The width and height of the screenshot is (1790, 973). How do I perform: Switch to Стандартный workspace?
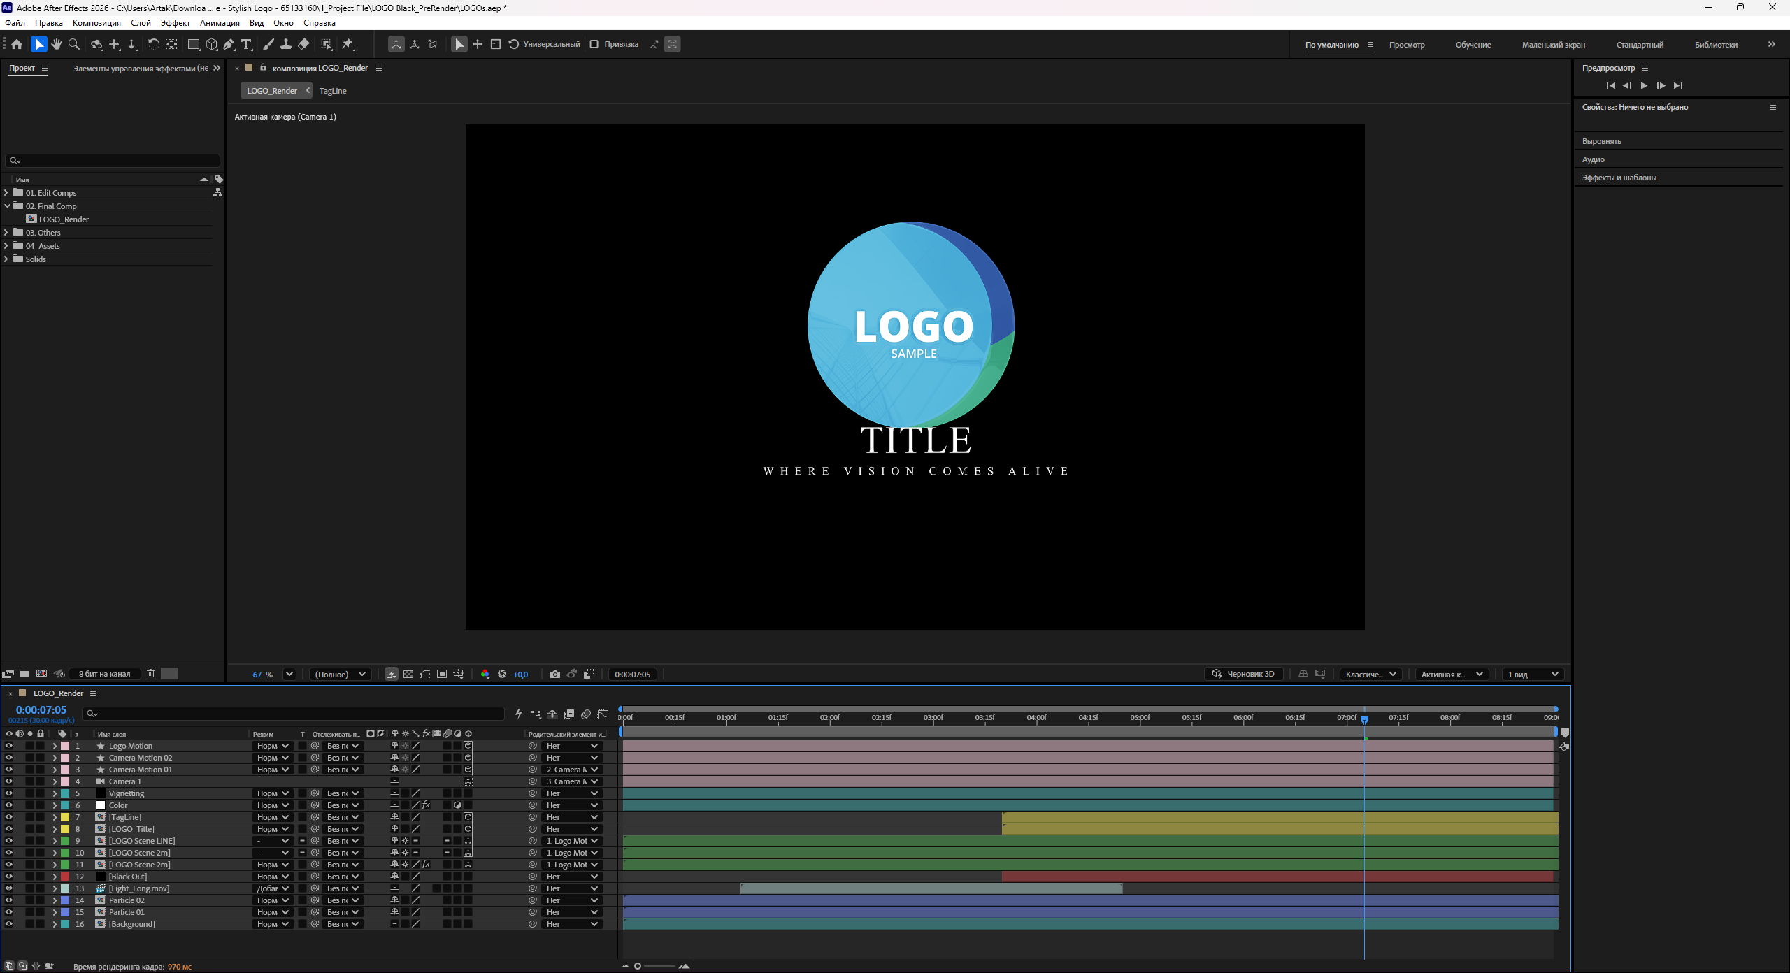1640,45
